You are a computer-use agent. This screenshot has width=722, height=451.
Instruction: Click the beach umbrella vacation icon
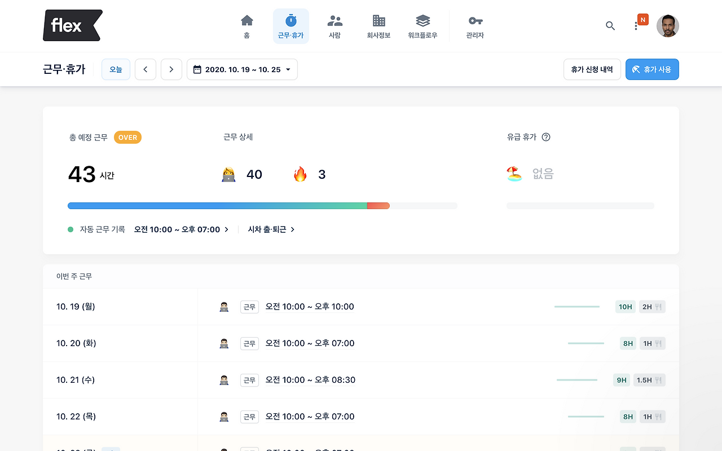(x=514, y=174)
